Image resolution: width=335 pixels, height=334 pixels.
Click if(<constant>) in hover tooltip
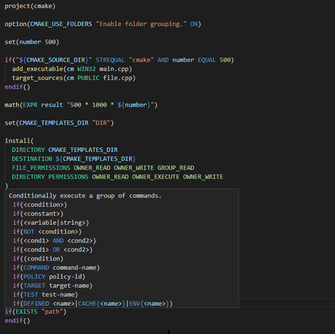pos(38,213)
